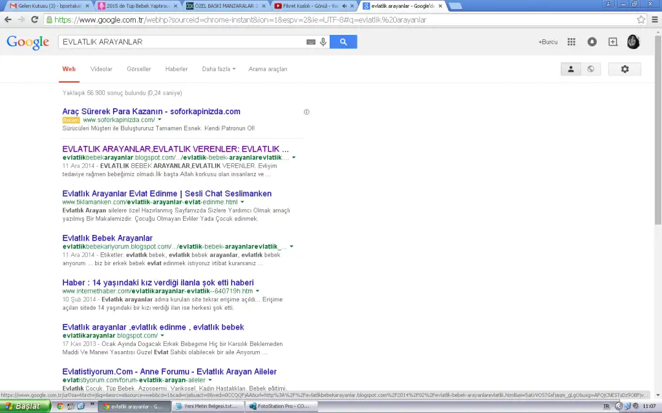Switch to personal results view

[571, 69]
